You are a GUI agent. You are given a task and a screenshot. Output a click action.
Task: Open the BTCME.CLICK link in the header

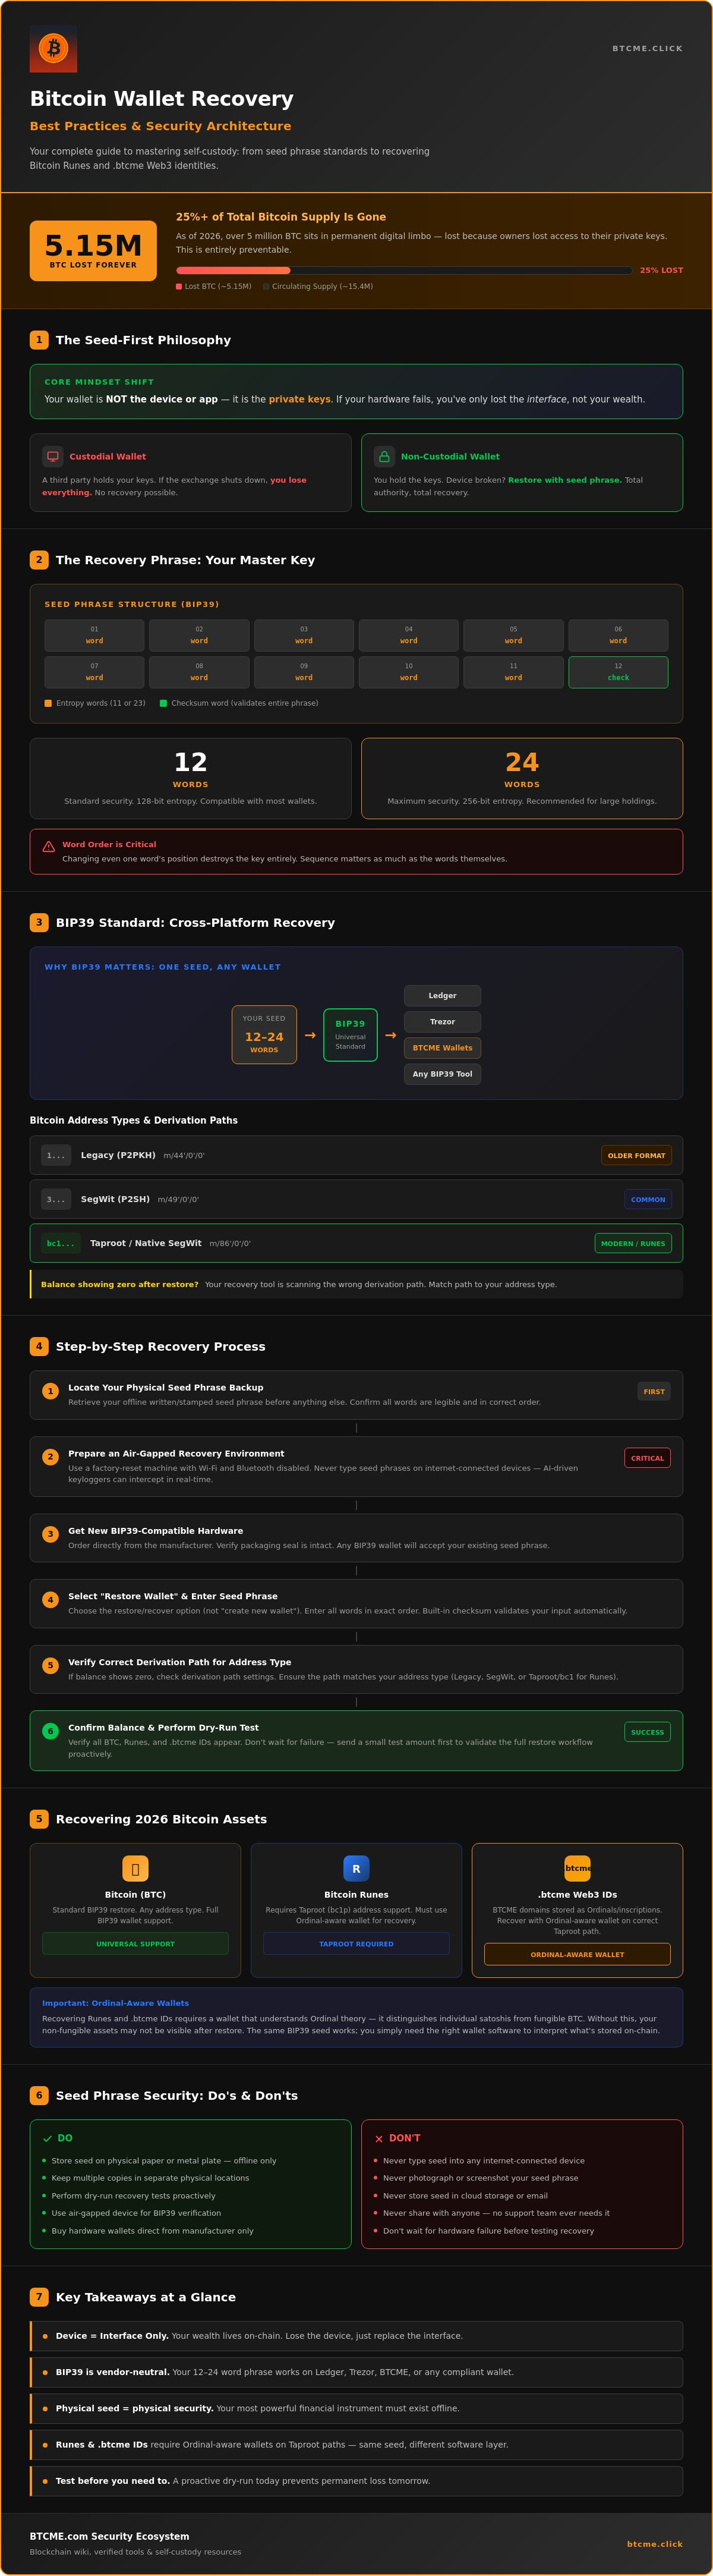click(x=647, y=48)
